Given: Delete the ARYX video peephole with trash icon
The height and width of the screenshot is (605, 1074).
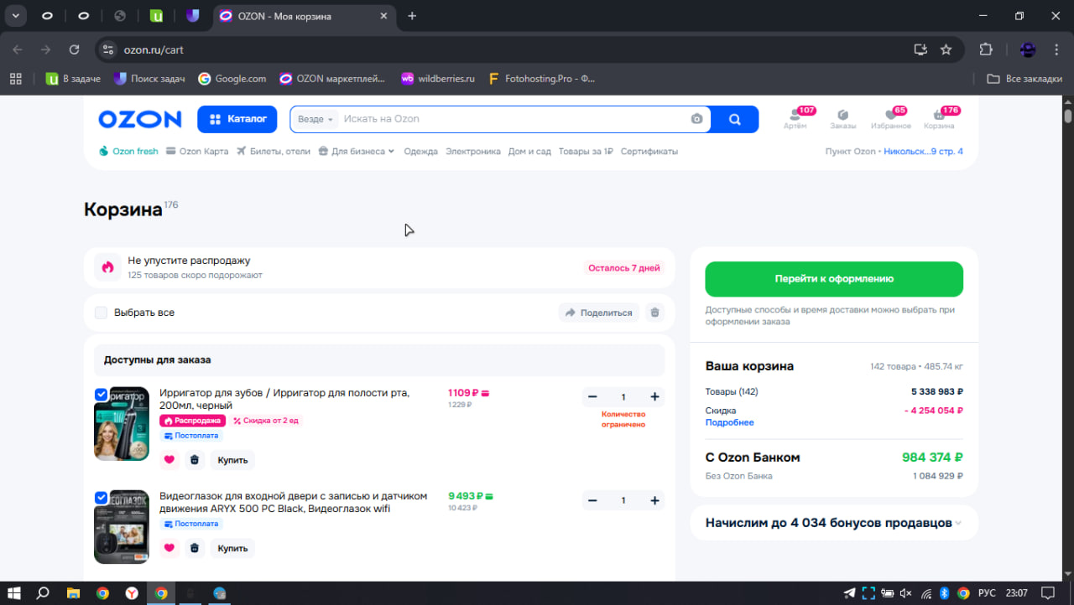Looking at the screenshot, I should tap(195, 548).
